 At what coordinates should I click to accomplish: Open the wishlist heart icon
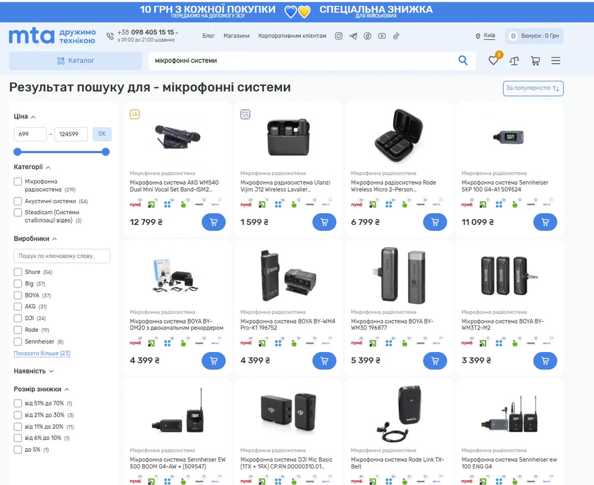pos(493,61)
